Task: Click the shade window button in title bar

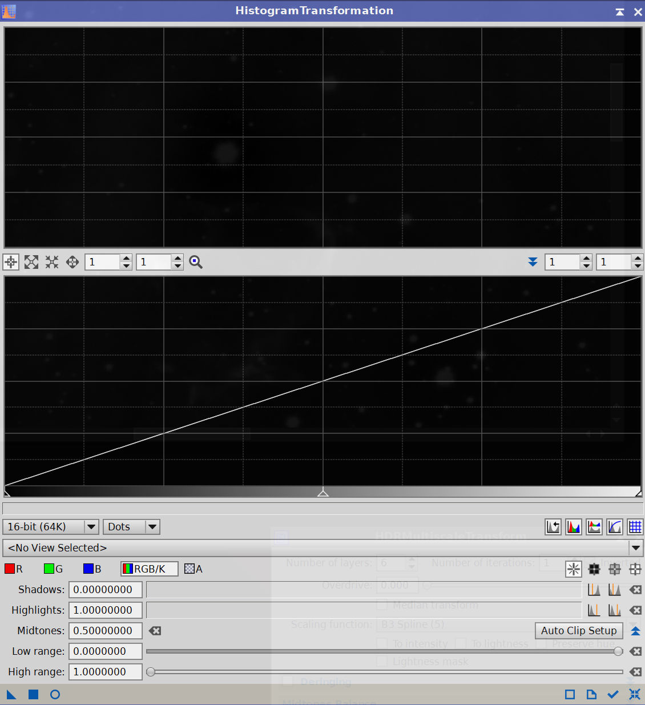Action: coord(620,11)
